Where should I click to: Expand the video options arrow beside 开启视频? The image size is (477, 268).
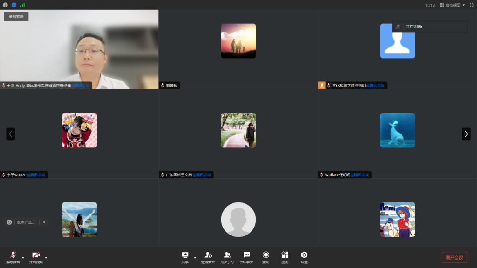pos(46,257)
